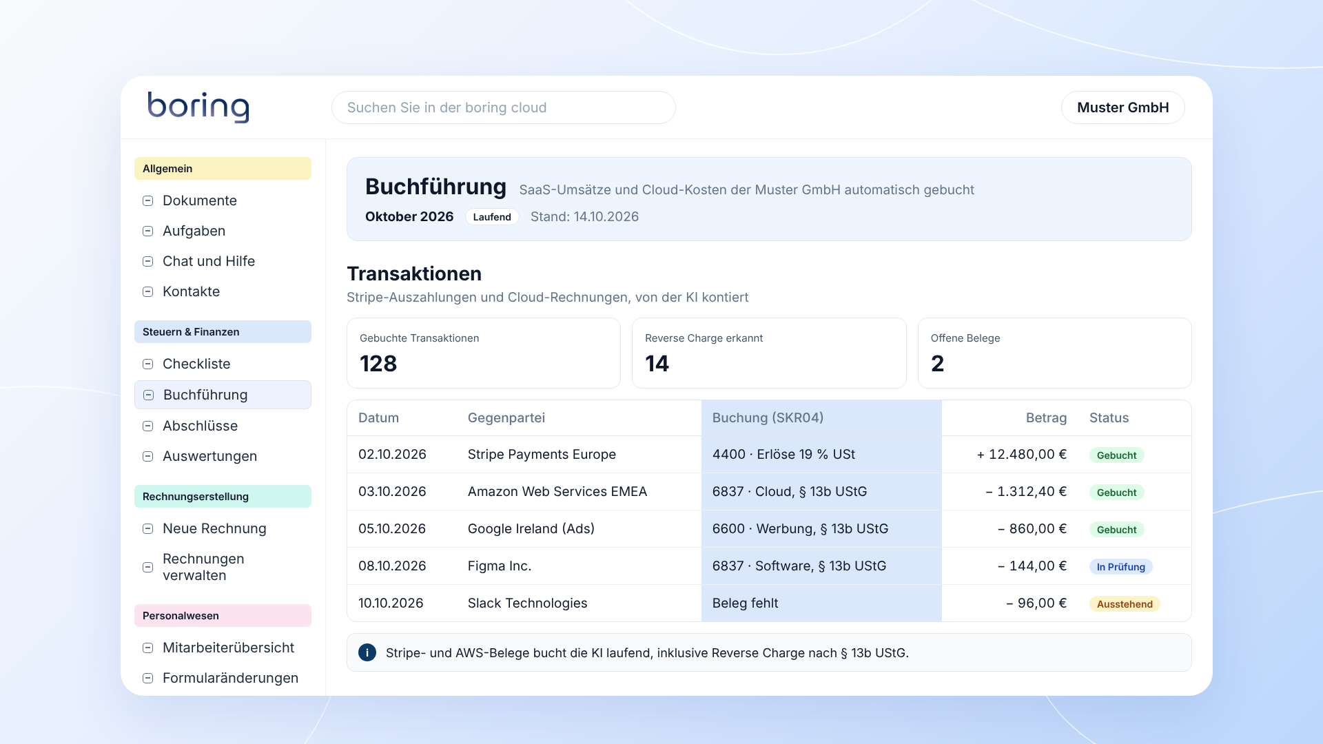Viewport: 1323px width, 744px height.
Task: Open Mitarbeiterübersicht
Action: pyautogui.click(x=223, y=648)
